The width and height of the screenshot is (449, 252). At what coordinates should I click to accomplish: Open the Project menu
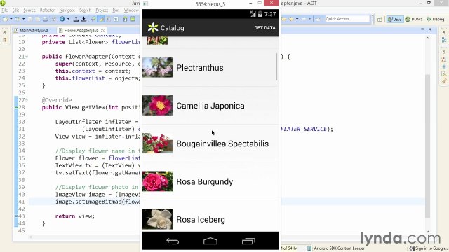102,10
